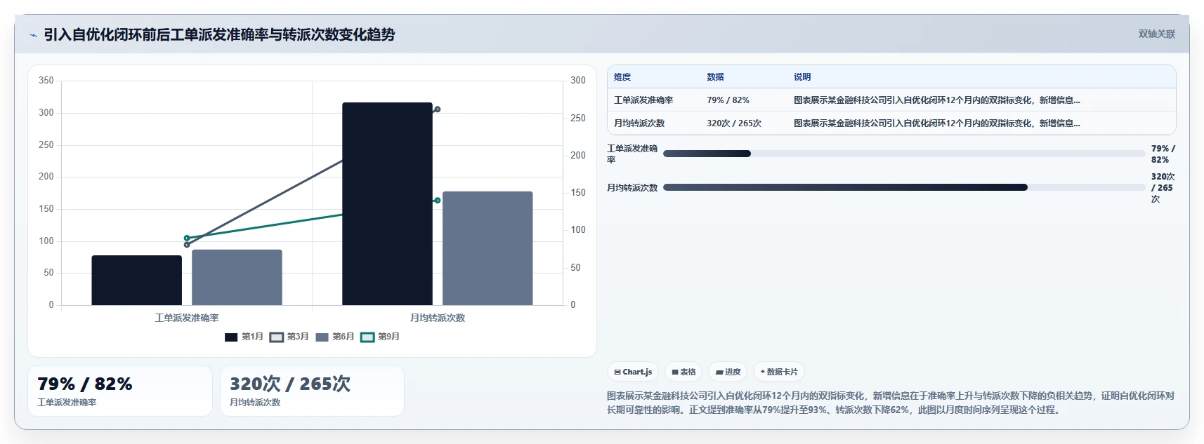Image resolution: width=1204 pixels, height=444 pixels.
Task: Click the Chart.js chip
Action: coord(633,372)
